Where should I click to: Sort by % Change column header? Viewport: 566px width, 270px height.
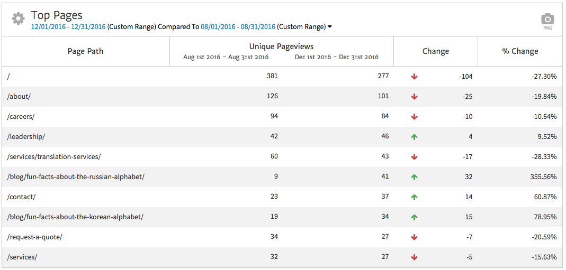520,51
